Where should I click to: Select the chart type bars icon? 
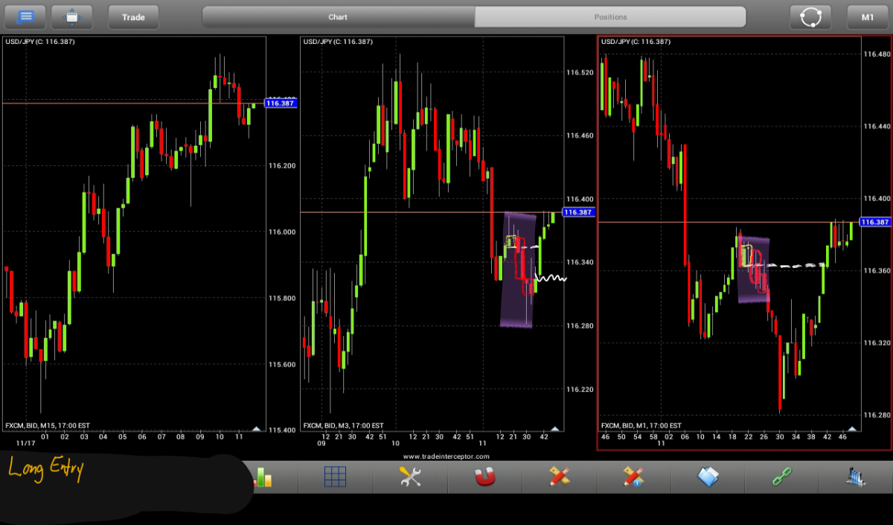262,477
